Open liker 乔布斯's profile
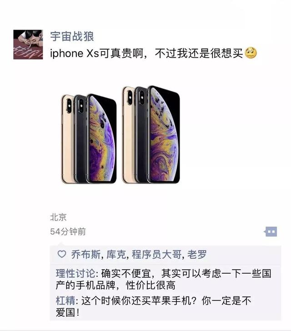This screenshot has width=291, height=331. [x=86, y=254]
